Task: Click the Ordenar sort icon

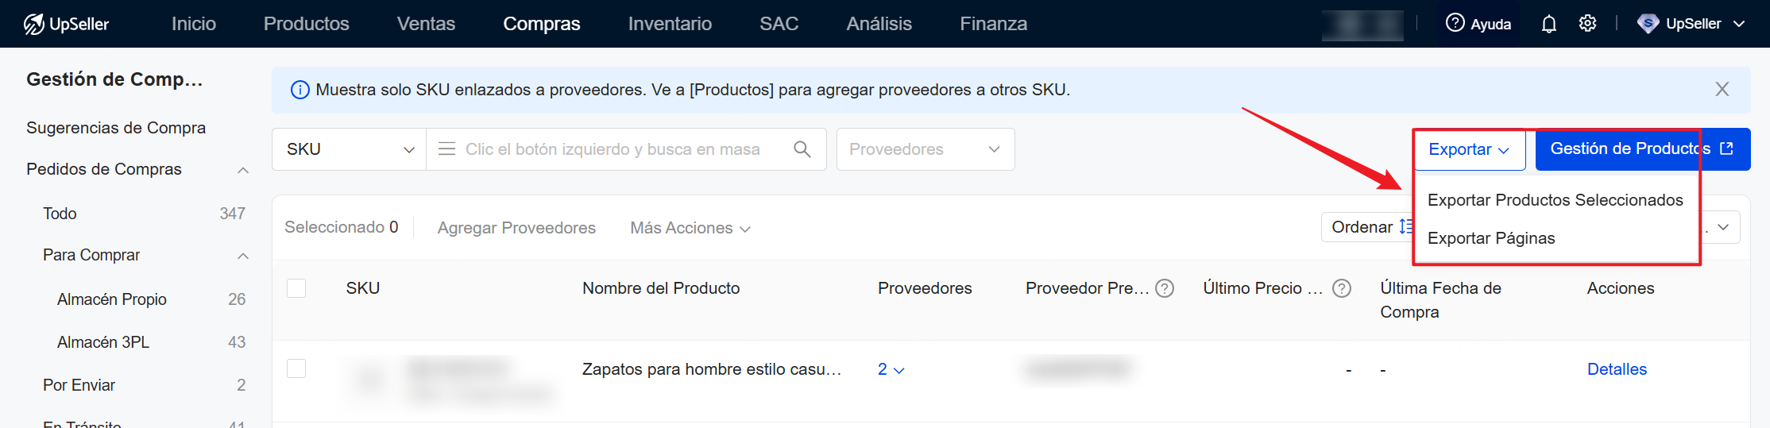Action: point(1405,227)
